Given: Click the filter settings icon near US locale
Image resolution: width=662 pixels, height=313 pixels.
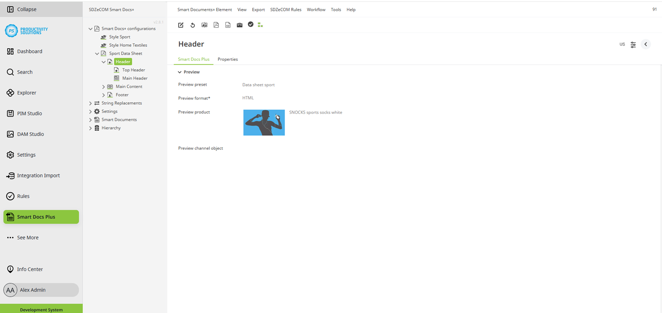Looking at the screenshot, I should tap(633, 44).
